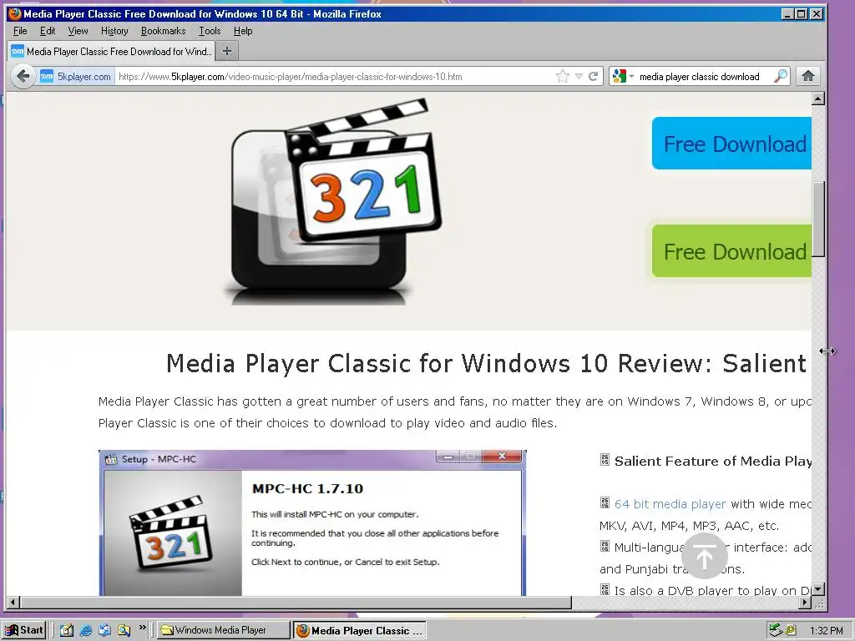Click the magnifier search icon
The image size is (855, 641).
781,76
